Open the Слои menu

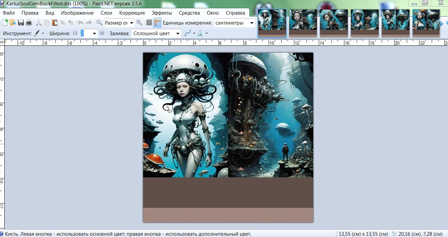(106, 13)
